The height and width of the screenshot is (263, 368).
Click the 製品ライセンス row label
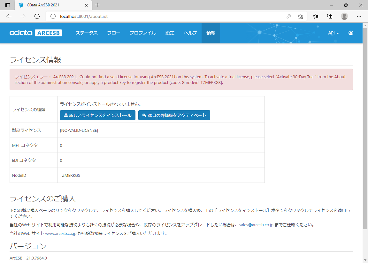click(27, 130)
